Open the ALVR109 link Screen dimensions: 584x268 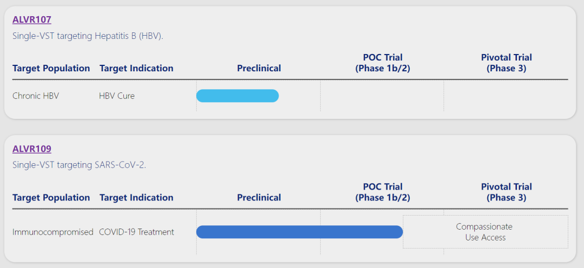click(x=32, y=149)
